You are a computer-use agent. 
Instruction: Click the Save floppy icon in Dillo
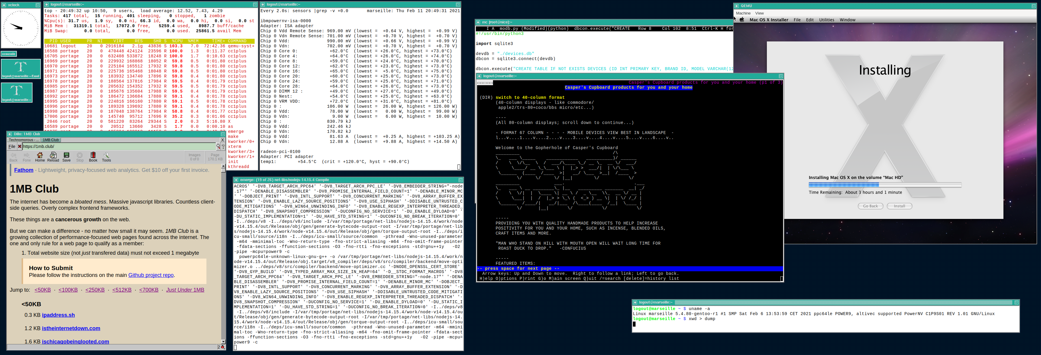(66, 155)
